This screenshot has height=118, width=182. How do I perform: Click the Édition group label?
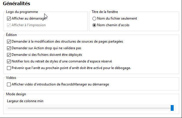point(11,35)
